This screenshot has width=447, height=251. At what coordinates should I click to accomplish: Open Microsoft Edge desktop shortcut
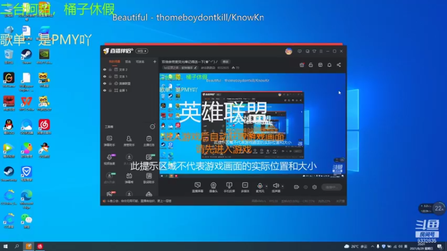click(26, 199)
